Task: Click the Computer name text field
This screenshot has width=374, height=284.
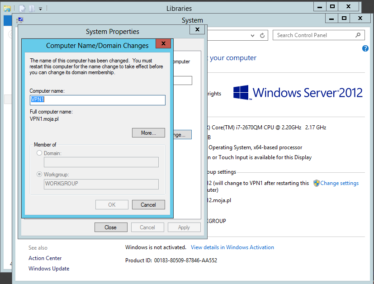Action: point(98,100)
